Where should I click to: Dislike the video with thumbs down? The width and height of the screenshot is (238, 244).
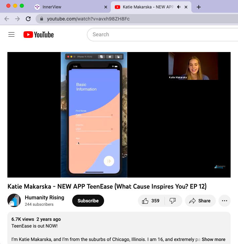coord(173,201)
